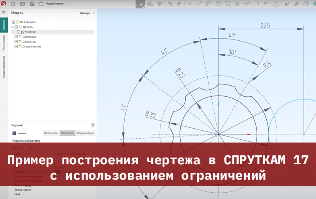Select the eraser tool
The height and width of the screenshot is (199, 316).
286,4
